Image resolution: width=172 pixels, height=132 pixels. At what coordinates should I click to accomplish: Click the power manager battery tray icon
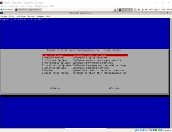click(x=142, y=10)
